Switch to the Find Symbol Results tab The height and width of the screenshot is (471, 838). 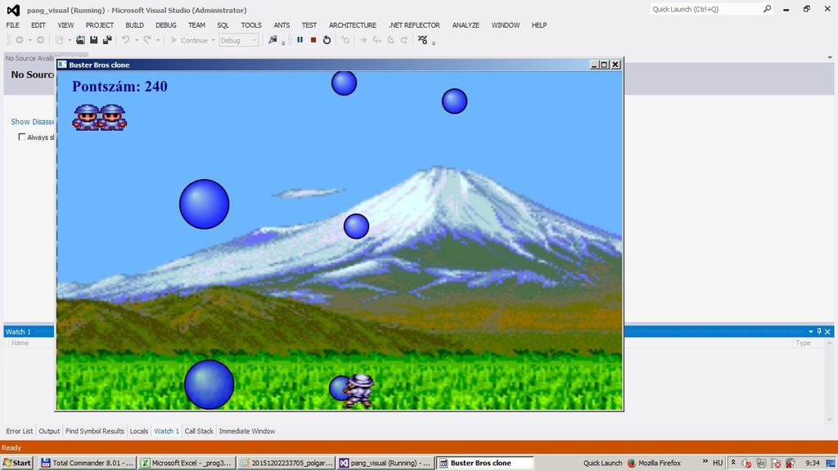(x=95, y=431)
